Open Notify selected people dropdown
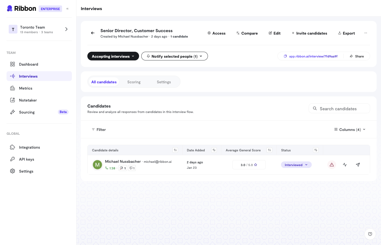The image size is (381, 245). (174, 56)
